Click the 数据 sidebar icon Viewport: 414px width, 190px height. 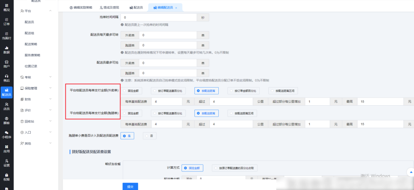coord(6,50)
